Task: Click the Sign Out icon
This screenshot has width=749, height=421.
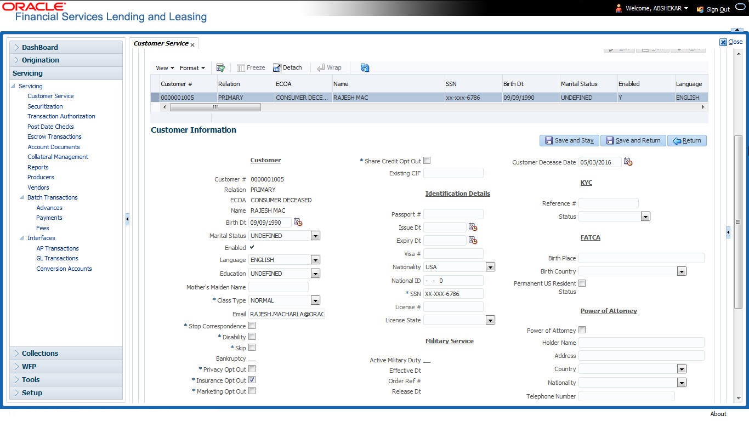Action: [x=700, y=9]
